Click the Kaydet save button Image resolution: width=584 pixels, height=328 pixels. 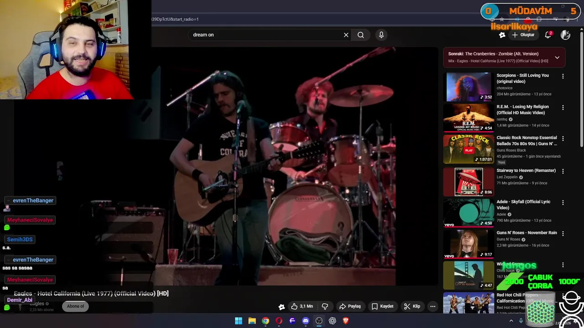tap(382, 306)
